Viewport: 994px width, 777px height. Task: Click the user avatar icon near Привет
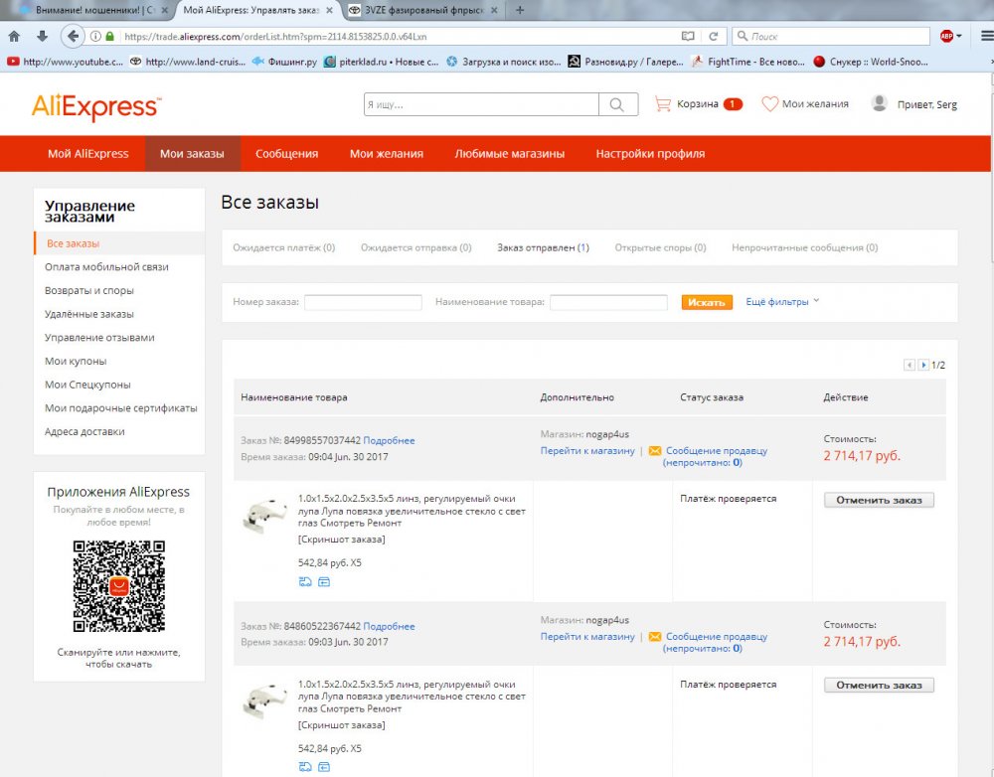point(880,103)
